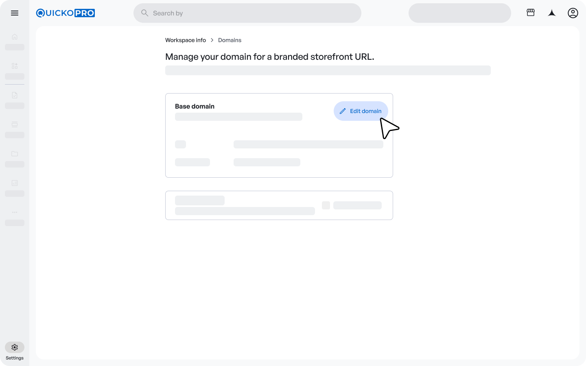Open the hamburger menu
The image size is (586, 366).
point(15,13)
